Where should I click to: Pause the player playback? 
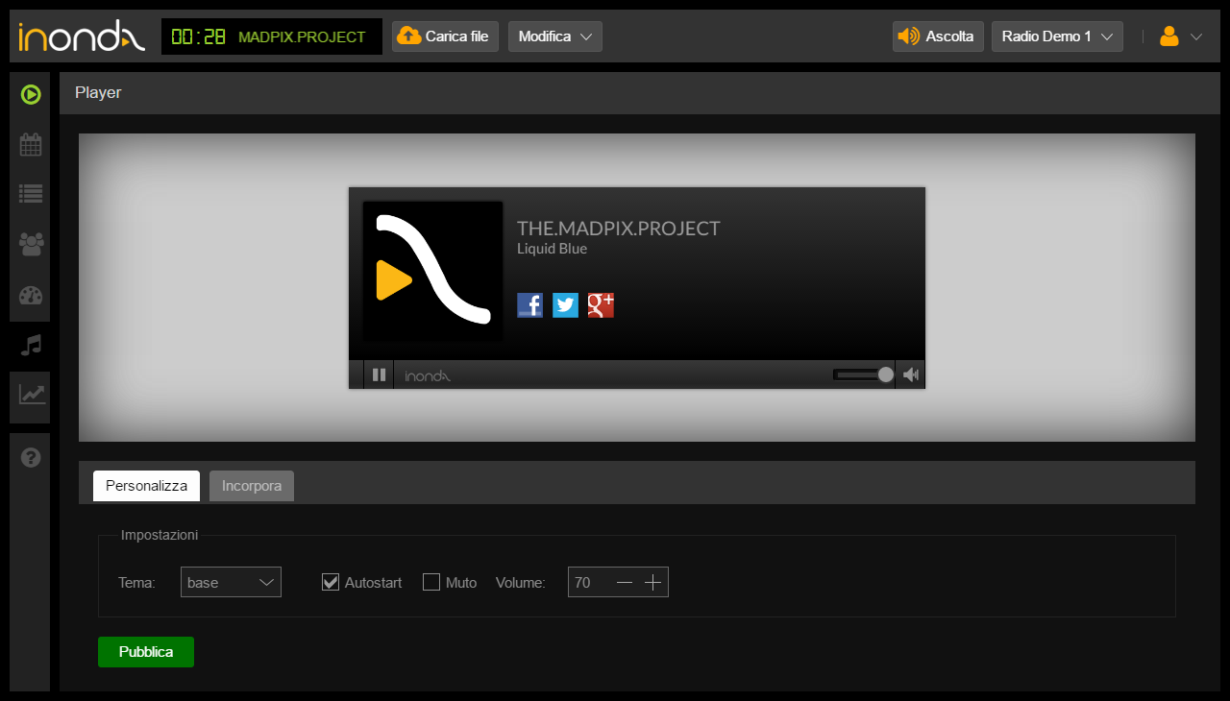379,375
